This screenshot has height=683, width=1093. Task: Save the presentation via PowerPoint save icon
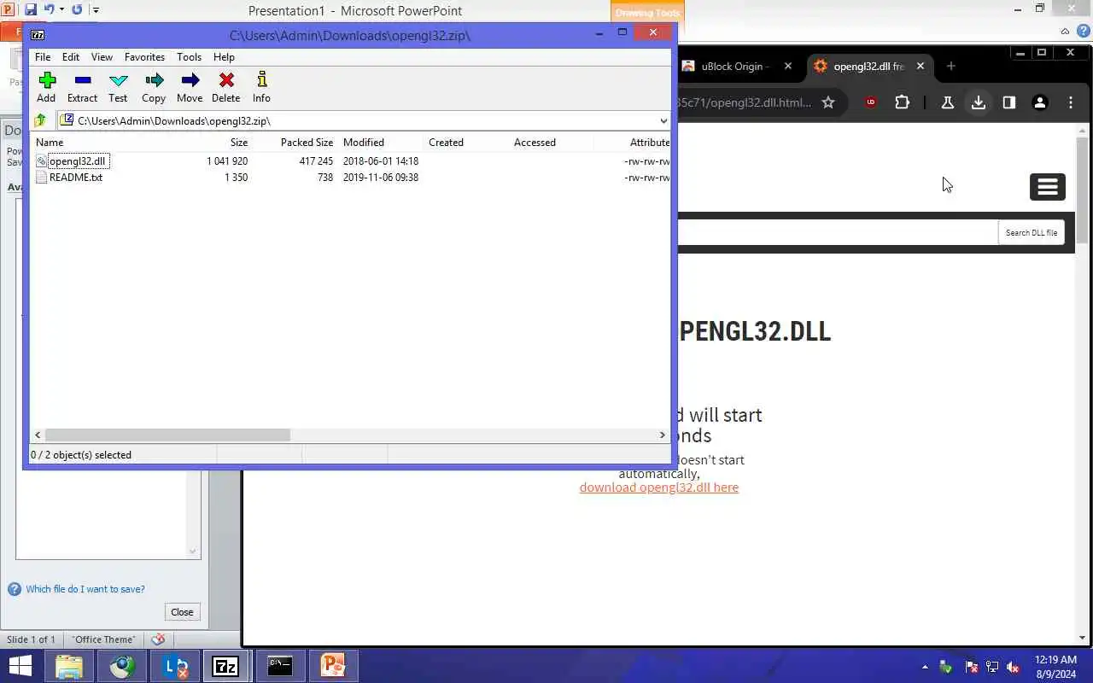tap(31, 10)
